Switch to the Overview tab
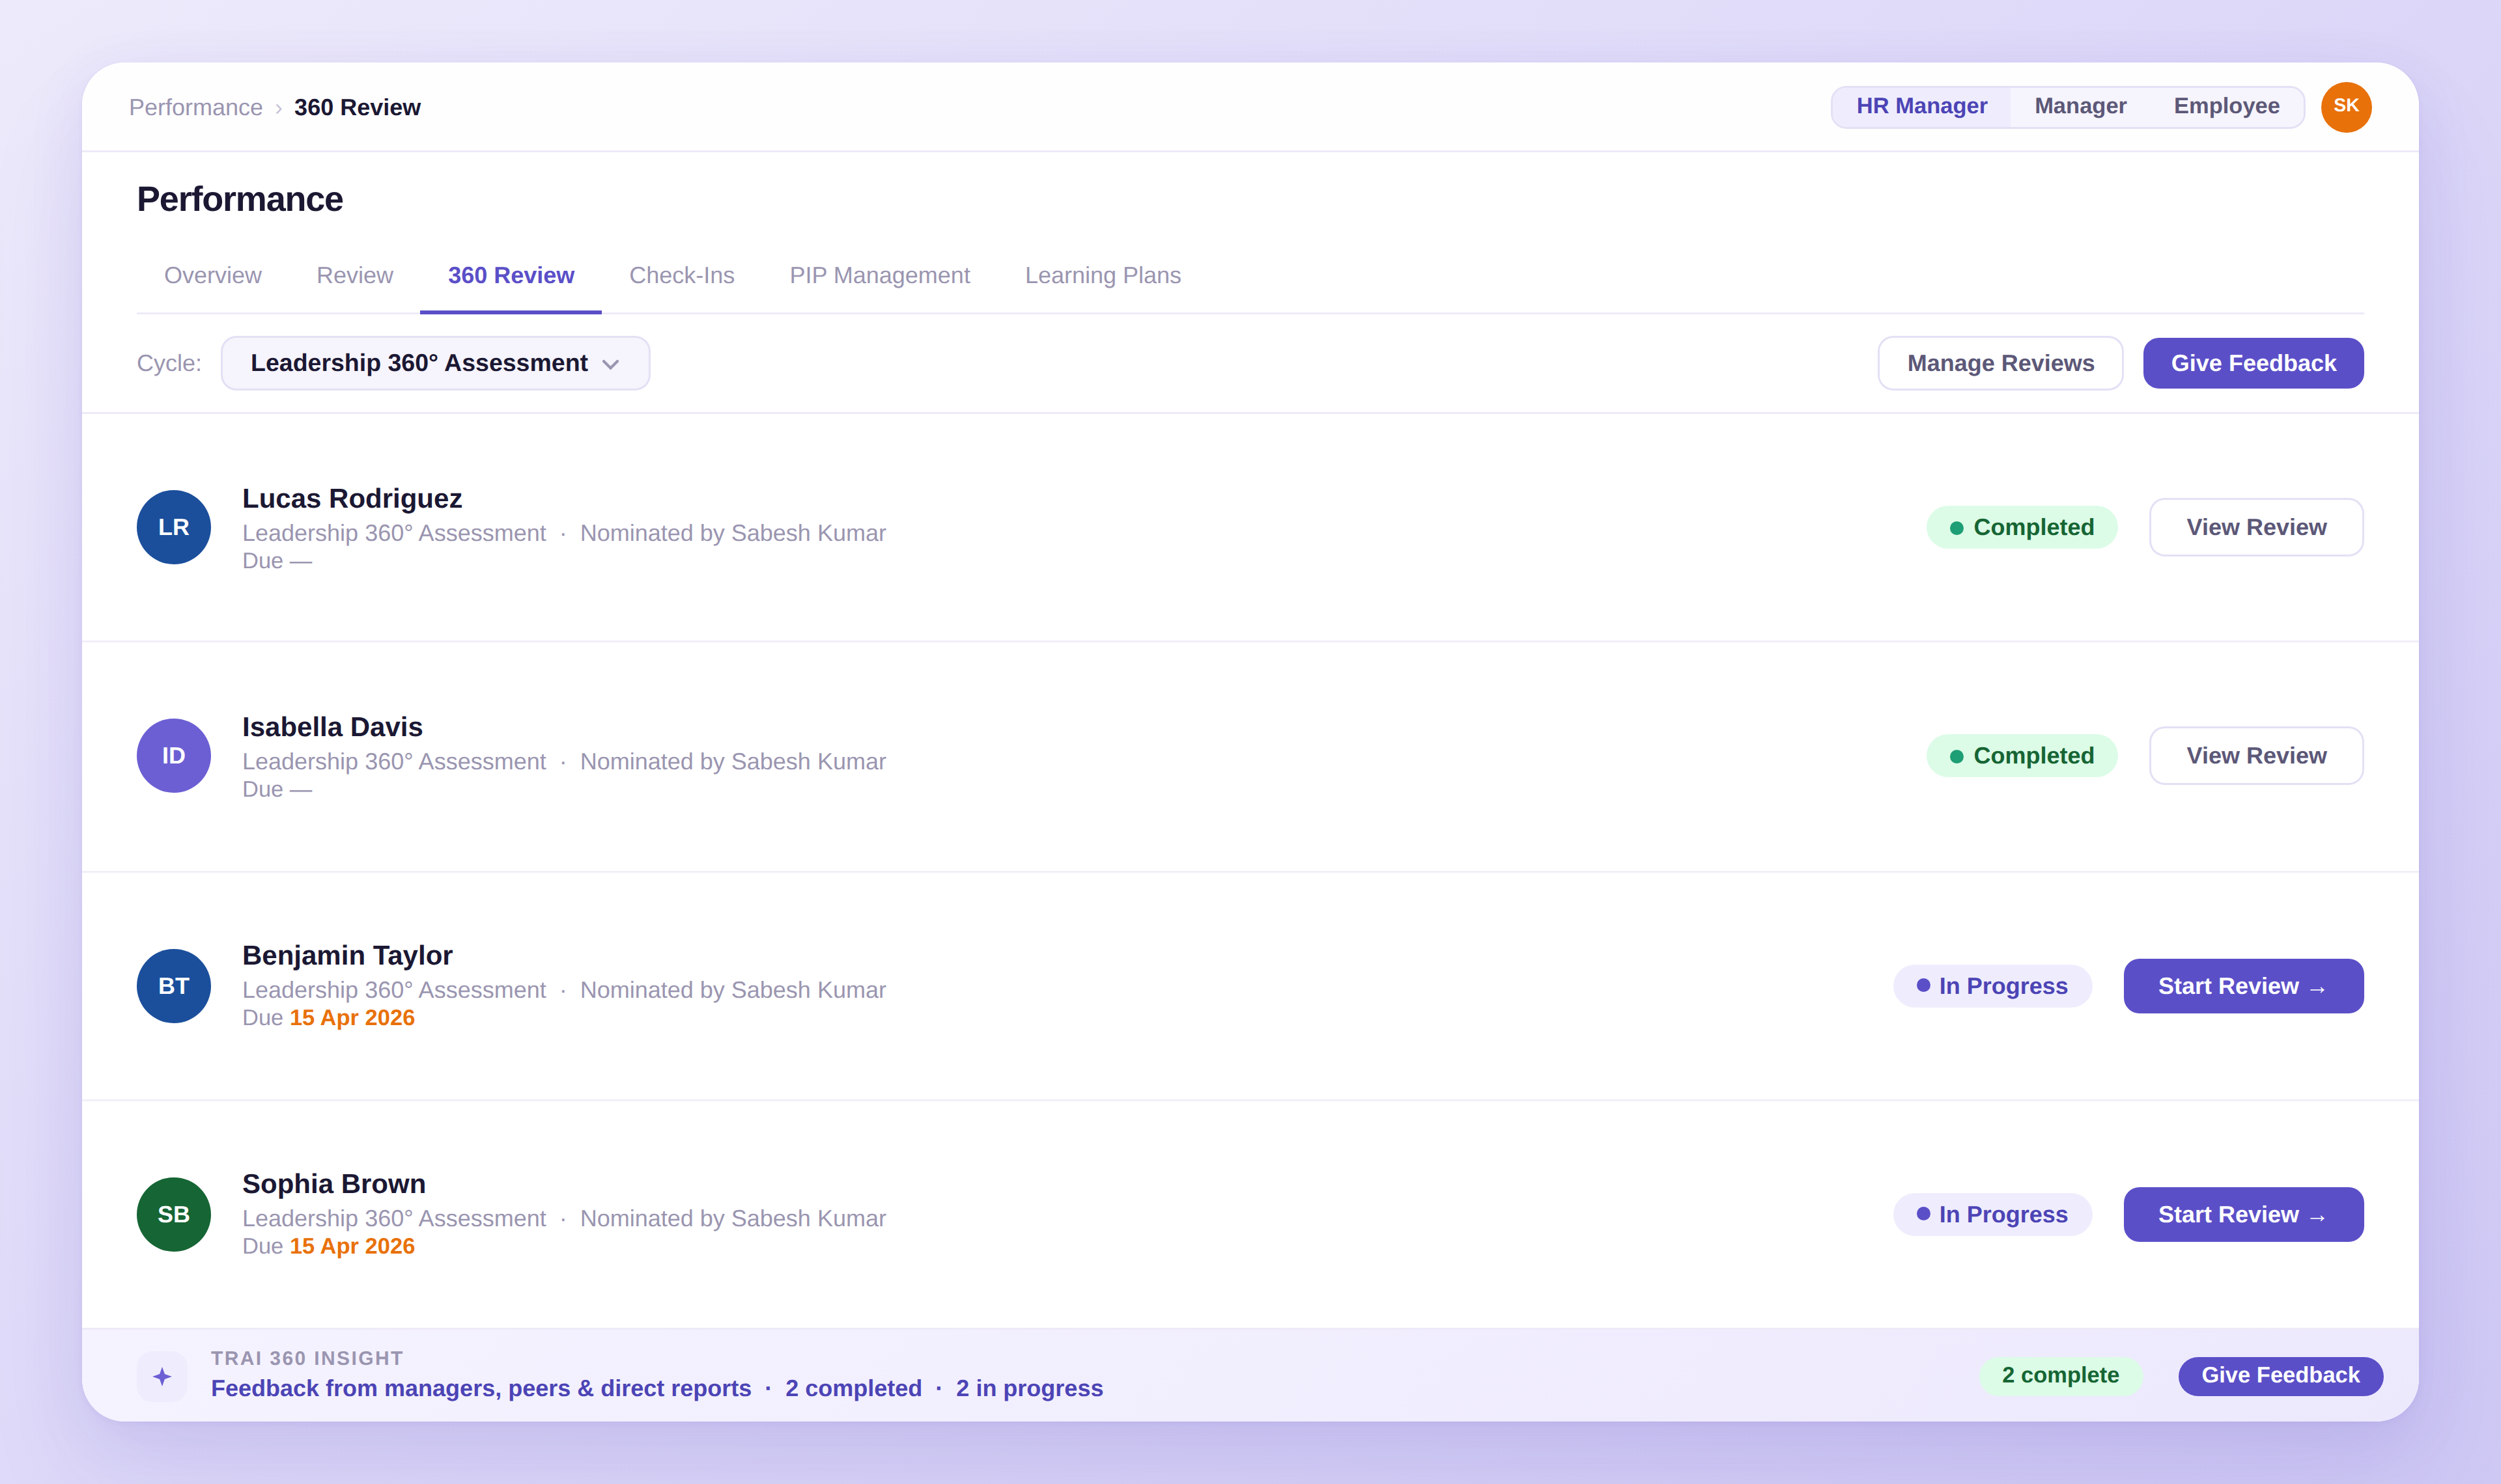2501x1484 pixels. pos(212,275)
